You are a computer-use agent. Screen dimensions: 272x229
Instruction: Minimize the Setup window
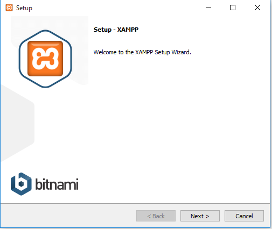[208, 8]
